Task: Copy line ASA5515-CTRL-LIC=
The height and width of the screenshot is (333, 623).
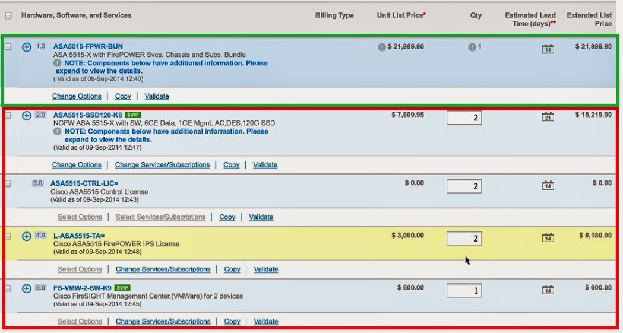Action: point(227,217)
